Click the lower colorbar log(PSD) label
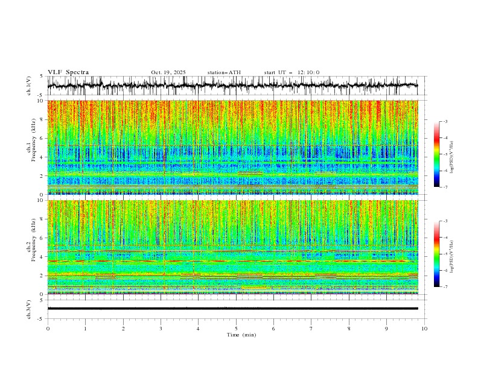Screen dimensions: 478x369 [x=452, y=256]
